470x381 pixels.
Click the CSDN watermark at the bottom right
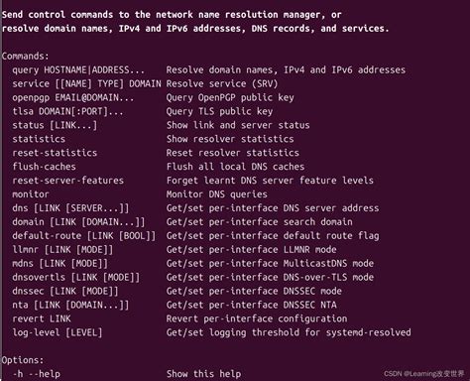click(x=424, y=374)
